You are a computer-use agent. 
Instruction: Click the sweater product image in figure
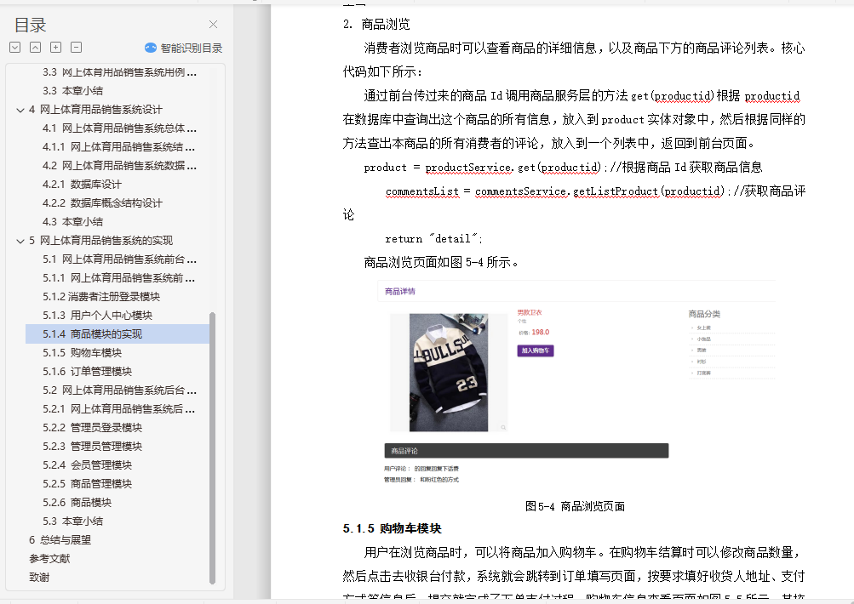449,373
